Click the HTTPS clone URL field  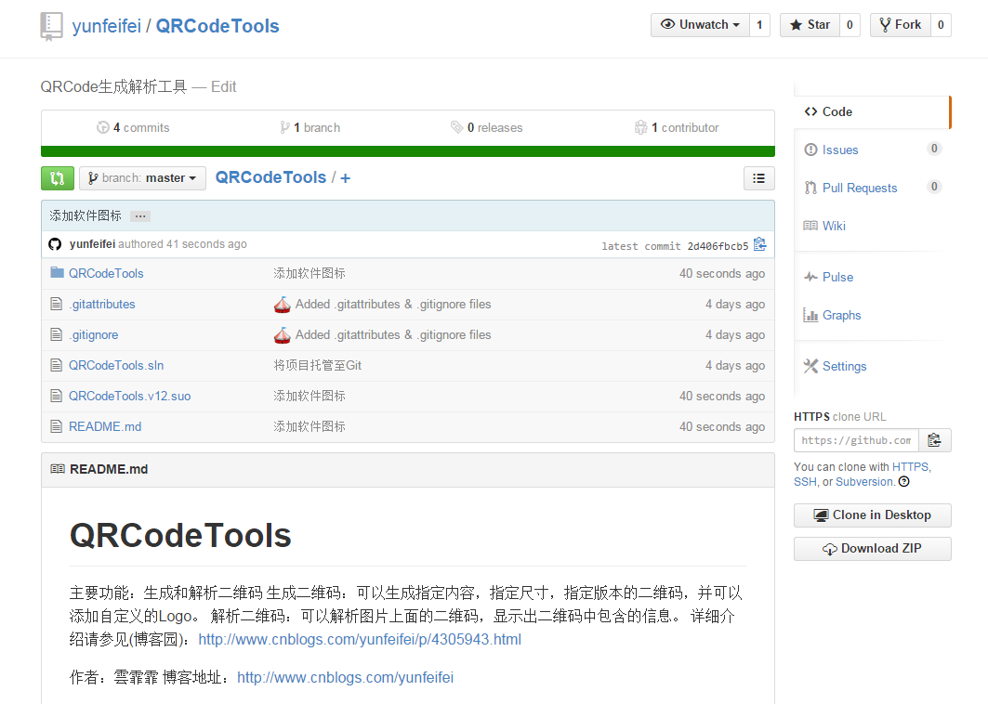pos(856,440)
